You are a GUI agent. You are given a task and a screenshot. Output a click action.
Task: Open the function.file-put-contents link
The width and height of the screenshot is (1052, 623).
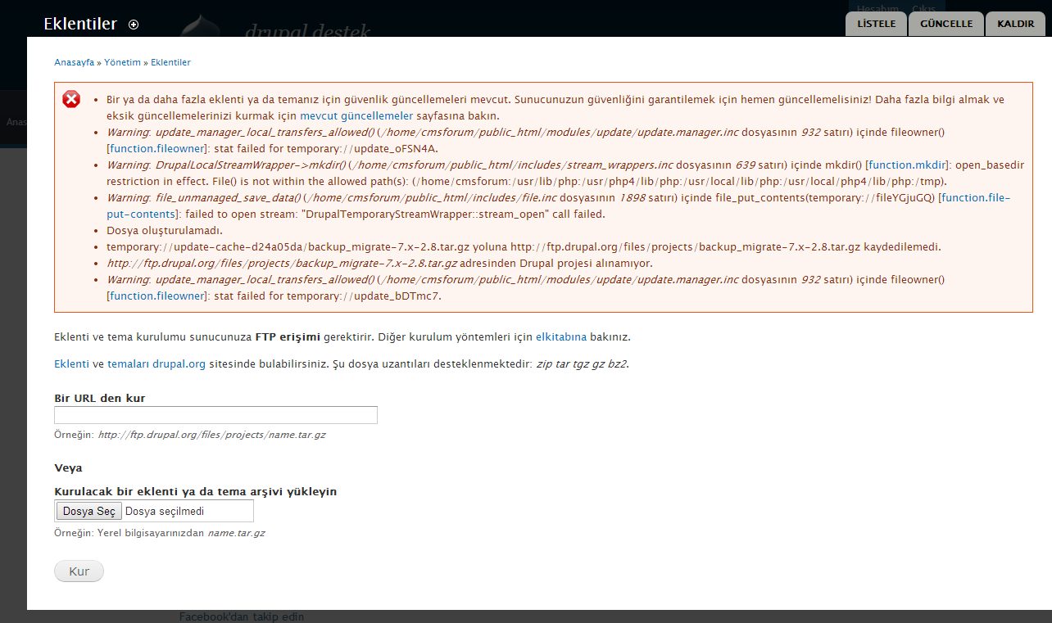coord(974,198)
